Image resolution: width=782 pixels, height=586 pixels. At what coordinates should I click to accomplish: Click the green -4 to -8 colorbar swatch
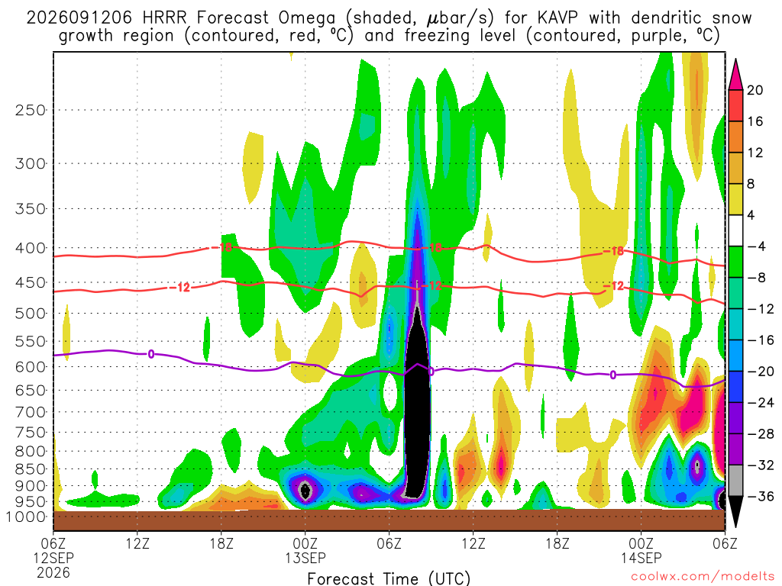pyautogui.click(x=735, y=262)
